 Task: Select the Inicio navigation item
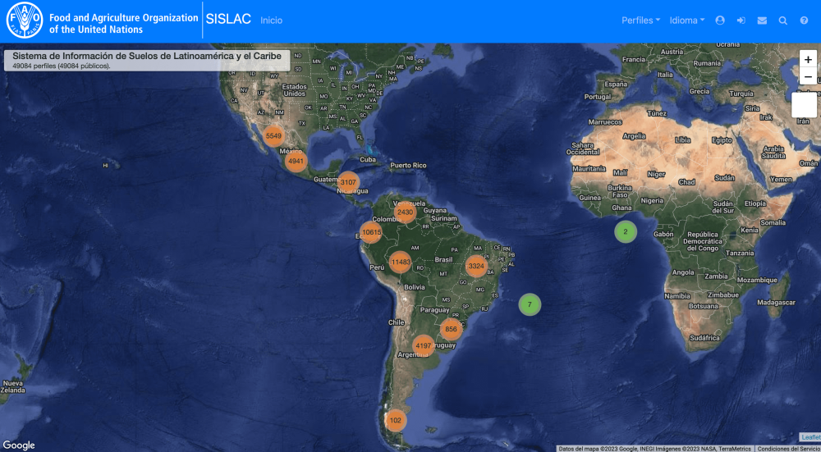click(271, 21)
